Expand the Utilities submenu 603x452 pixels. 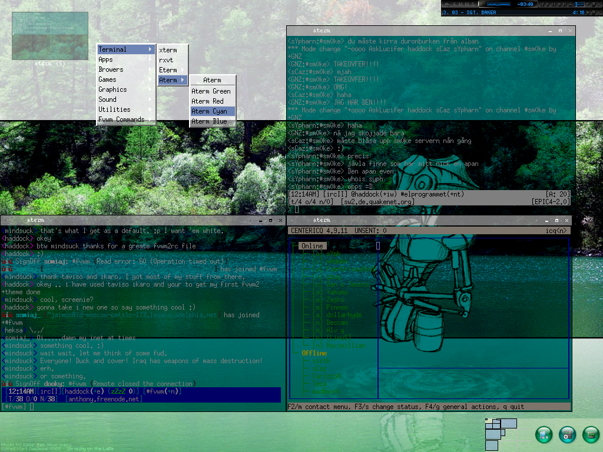(x=125, y=109)
